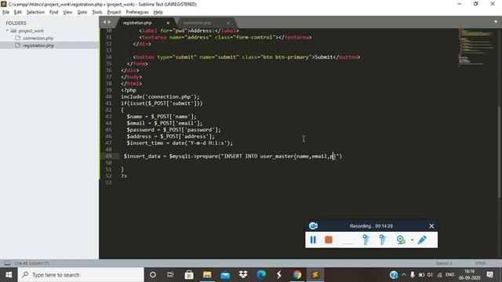This screenshot has width=502, height=282.
Task: Click the editor vertical scrollbar
Action: tap(500, 152)
